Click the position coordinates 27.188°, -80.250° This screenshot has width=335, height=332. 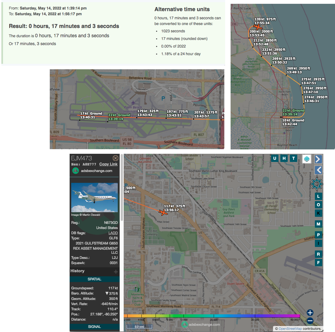(x=104, y=314)
